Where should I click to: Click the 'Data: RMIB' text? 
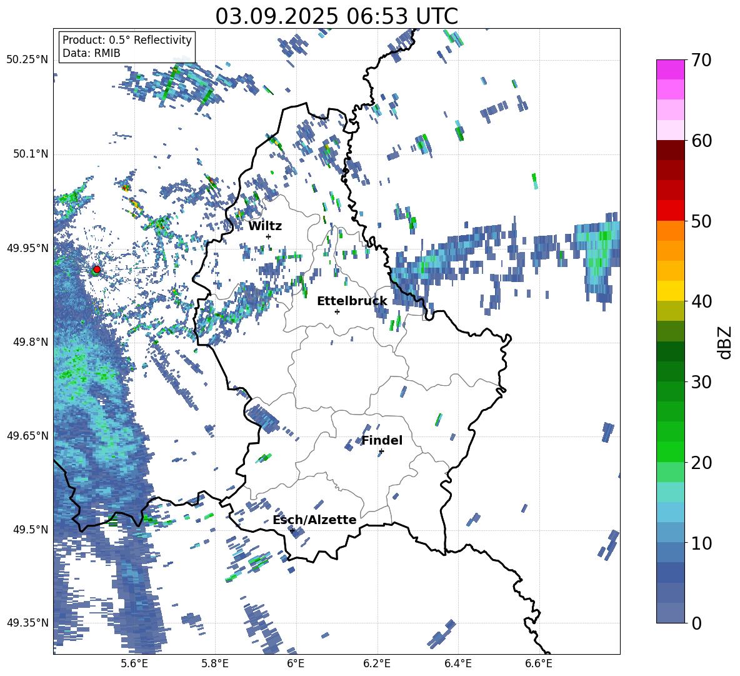(91, 53)
